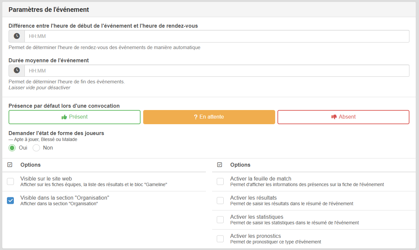
Task: Click the question mark icon on En attente
Action: pyautogui.click(x=196, y=117)
